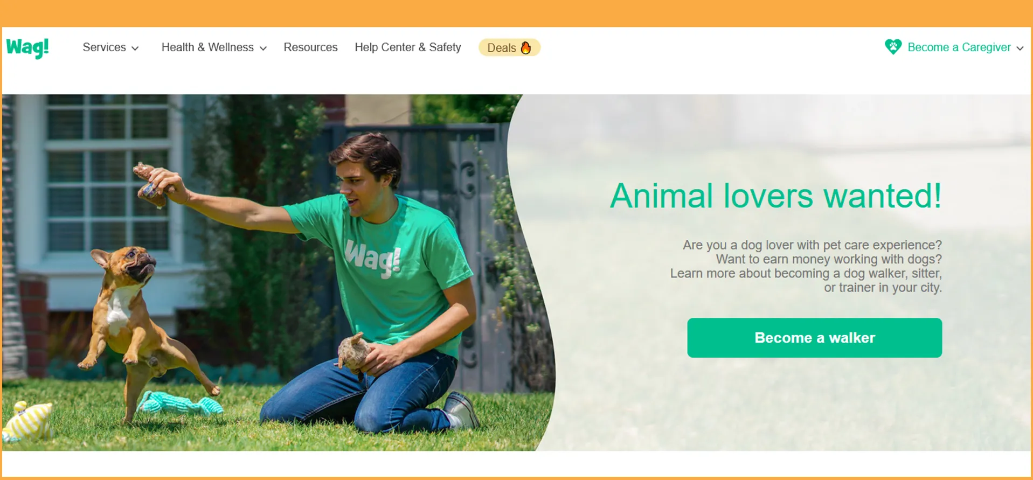Screen dimensions: 1033x480
Task: Click the Animal lovers wanted! heading
Action: 776,196
